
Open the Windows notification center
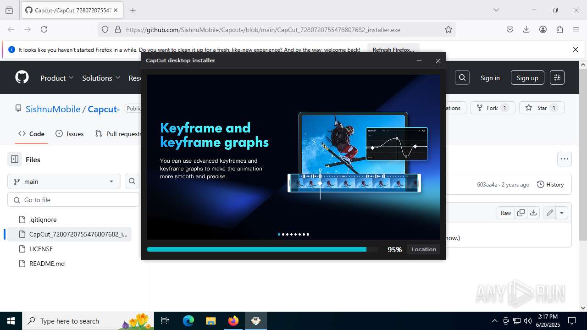click(x=572, y=321)
